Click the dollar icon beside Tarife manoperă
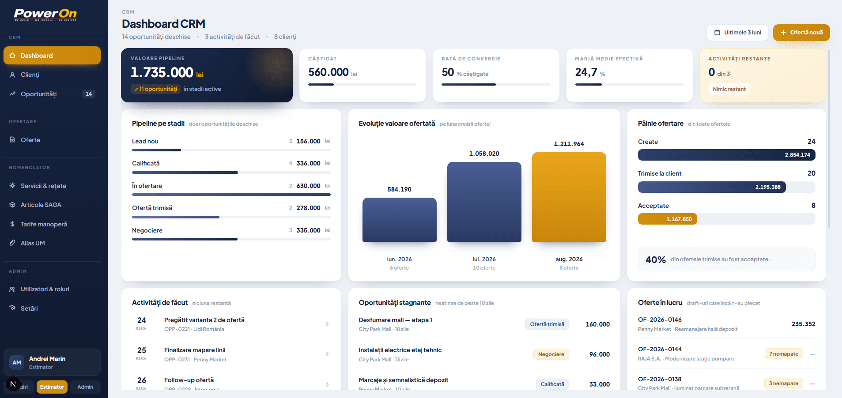The image size is (842, 398). 12,224
